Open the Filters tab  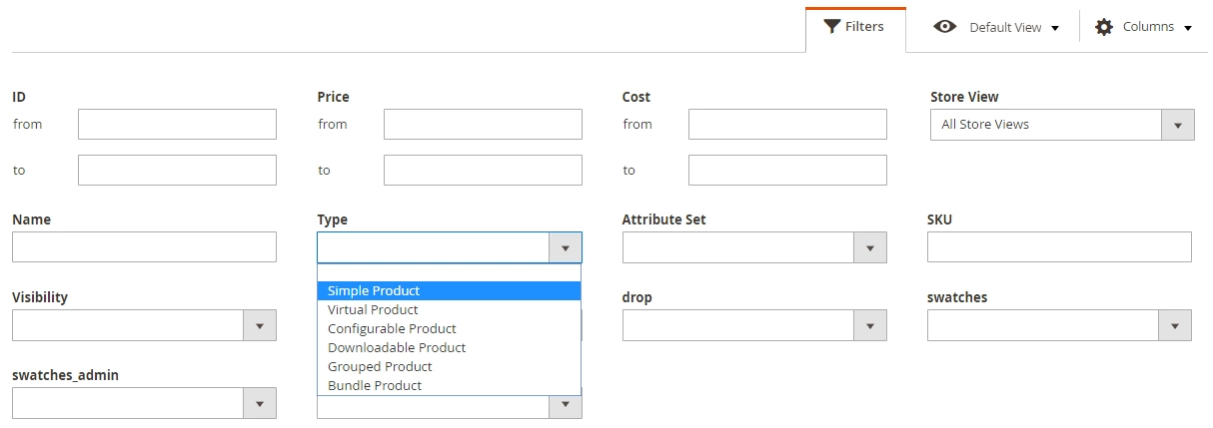[x=855, y=28]
